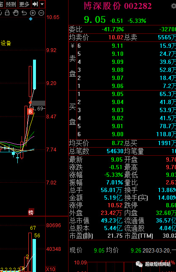Toggle the ¥ order book currency switch
Image resolution: width=176 pixels, height=272 pixels.
(x=72, y=46)
